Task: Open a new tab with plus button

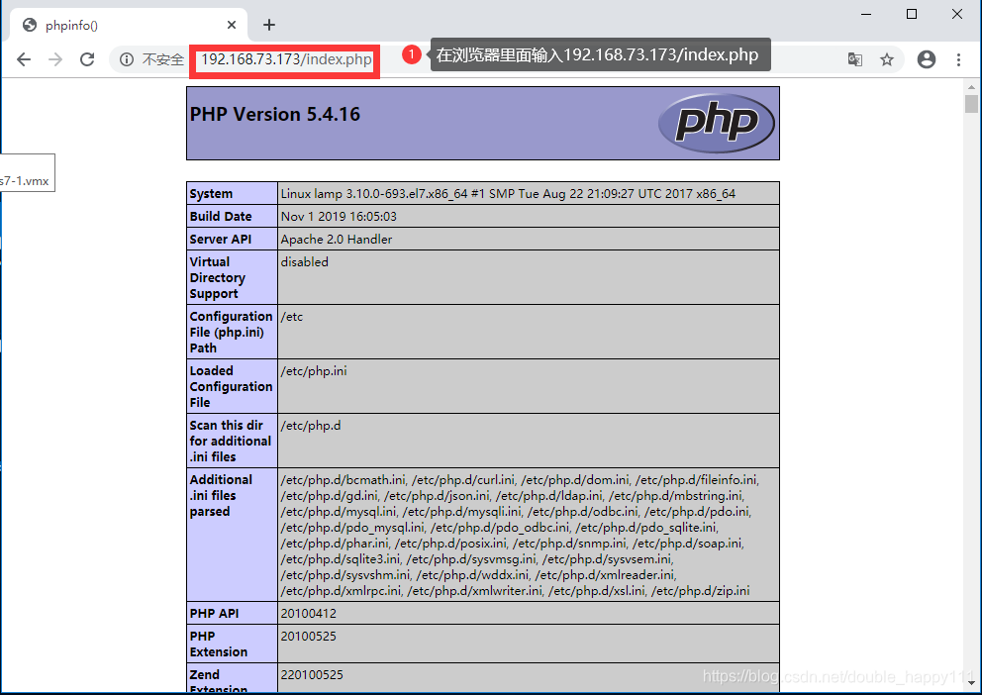Action: pyautogui.click(x=269, y=25)
